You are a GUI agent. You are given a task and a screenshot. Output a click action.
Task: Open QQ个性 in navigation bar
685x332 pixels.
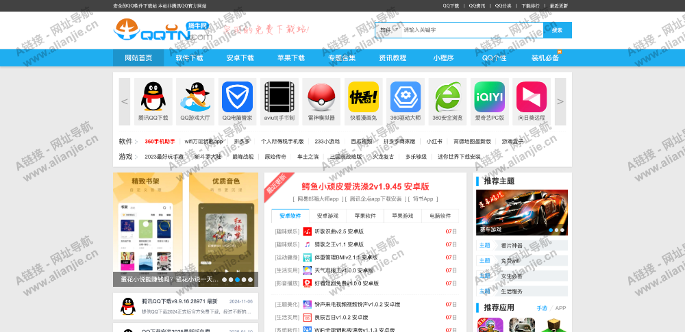tap(494, 58)
